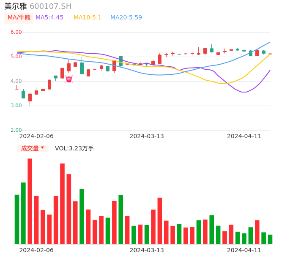Click the VOL:3.23万手 volume readout

[x=74, y=148]
